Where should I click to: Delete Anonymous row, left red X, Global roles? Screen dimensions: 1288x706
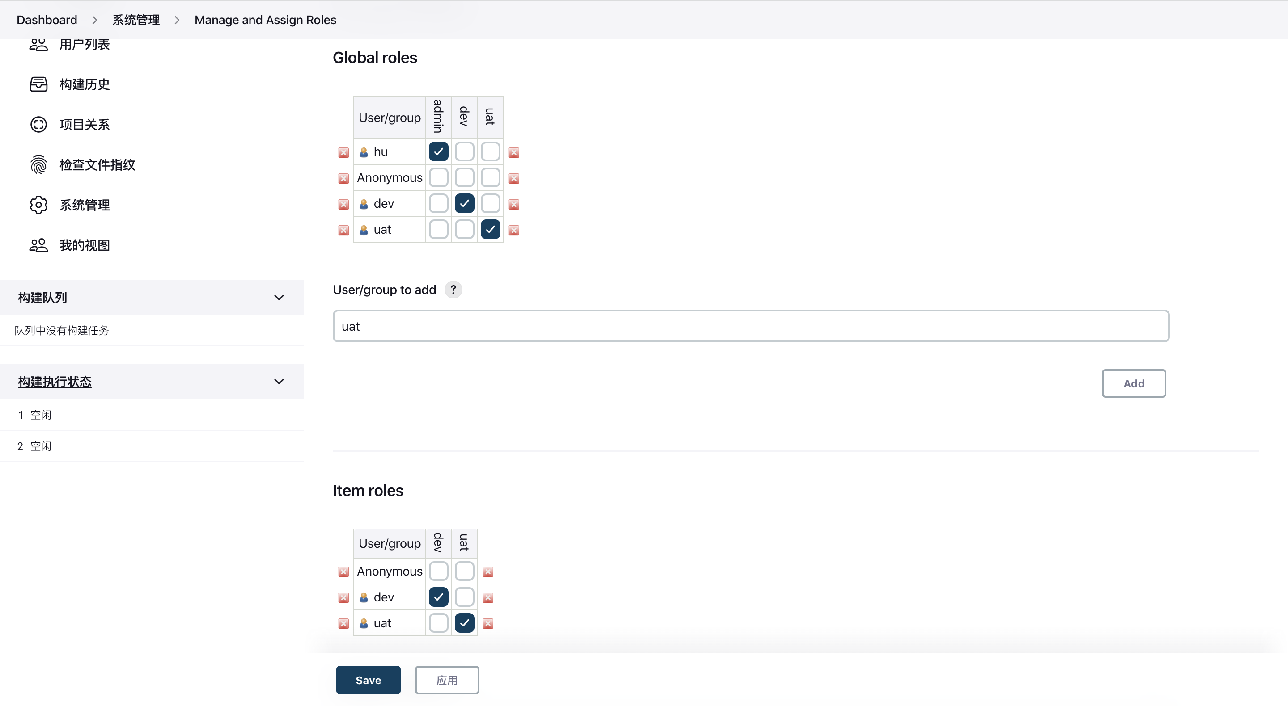343,178
